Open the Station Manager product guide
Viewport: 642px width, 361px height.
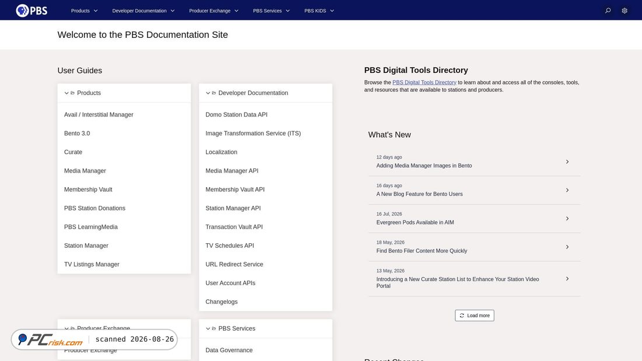(x=86, y=246)
